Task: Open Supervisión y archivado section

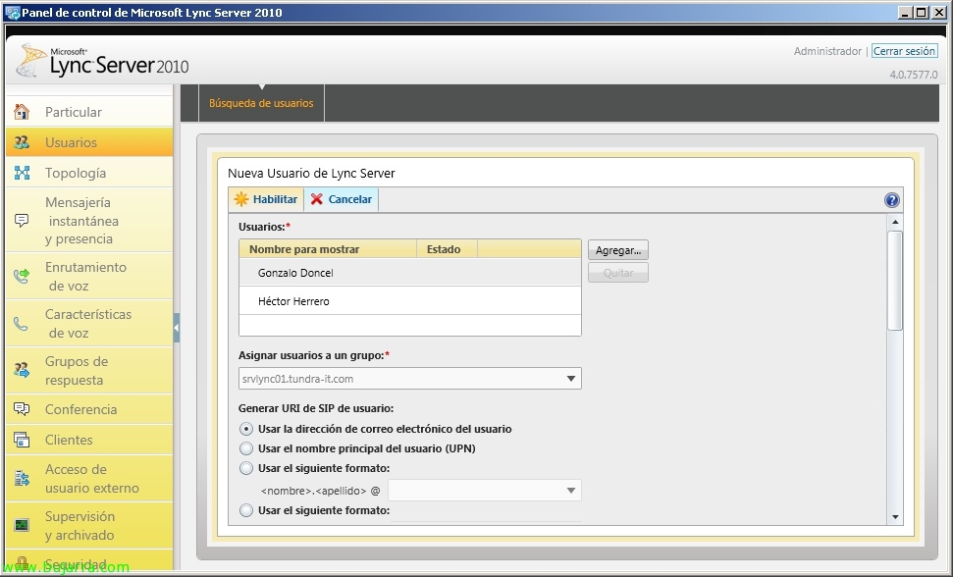Action: coord(89,525)
